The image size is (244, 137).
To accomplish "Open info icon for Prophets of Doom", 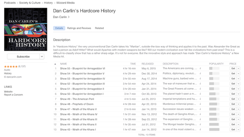I will click(x=200, y=104).
